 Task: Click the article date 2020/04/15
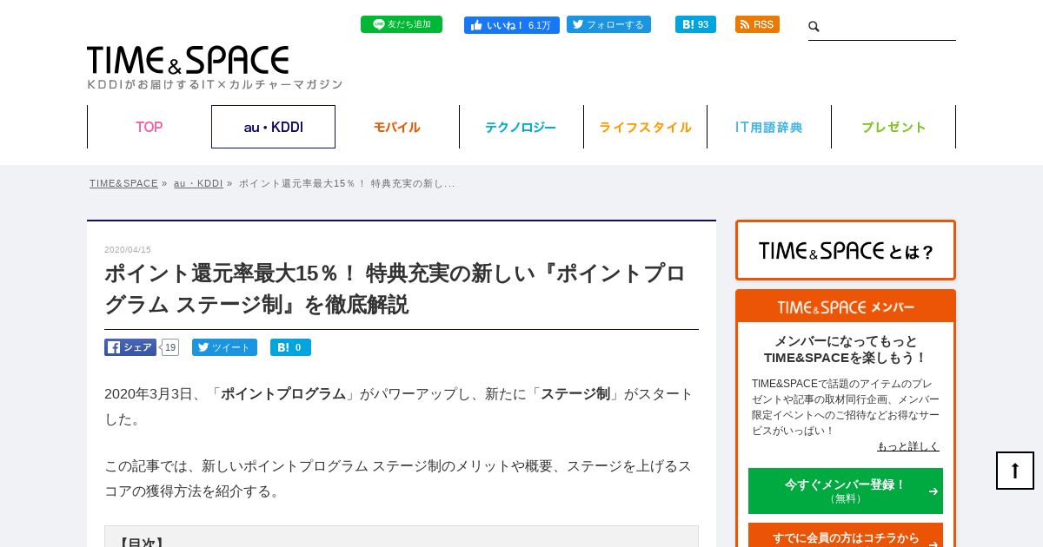tap(128, 250)
